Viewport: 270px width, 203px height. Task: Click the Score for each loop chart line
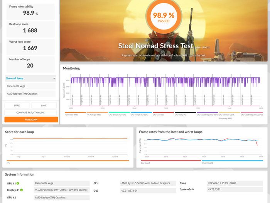tap(70, 138)
